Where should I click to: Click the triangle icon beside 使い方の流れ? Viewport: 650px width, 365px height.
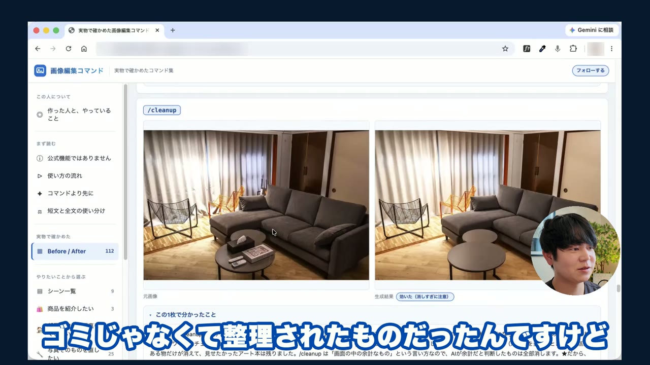pos(40,176)
